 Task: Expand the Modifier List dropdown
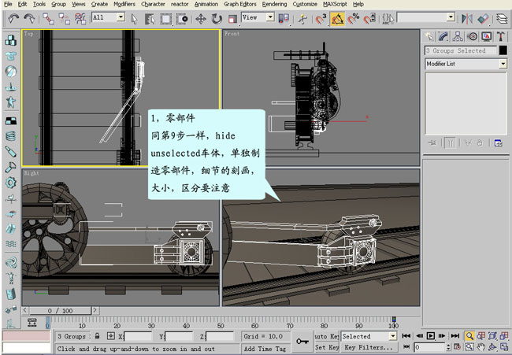click(x=503, y=64)
